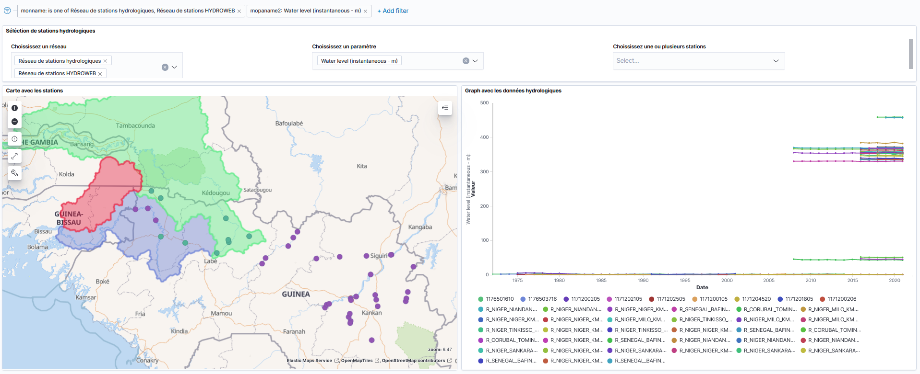Expand the Choisissez un réseau dropdown
920x374 pixels.
pos(174,68)
